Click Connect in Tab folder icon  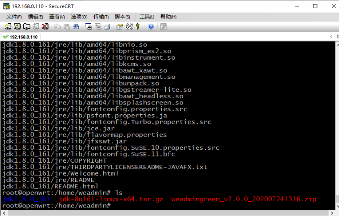click(26, 26)
